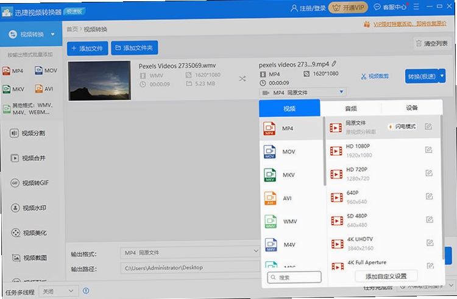
Task: Click 添加自定义设置 button
Action: click(x=386, y=276)
